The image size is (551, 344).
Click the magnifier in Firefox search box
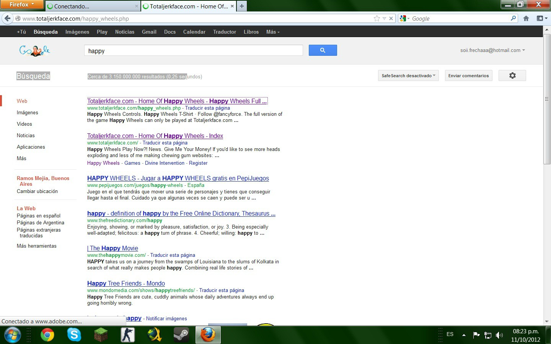point(513,18)
